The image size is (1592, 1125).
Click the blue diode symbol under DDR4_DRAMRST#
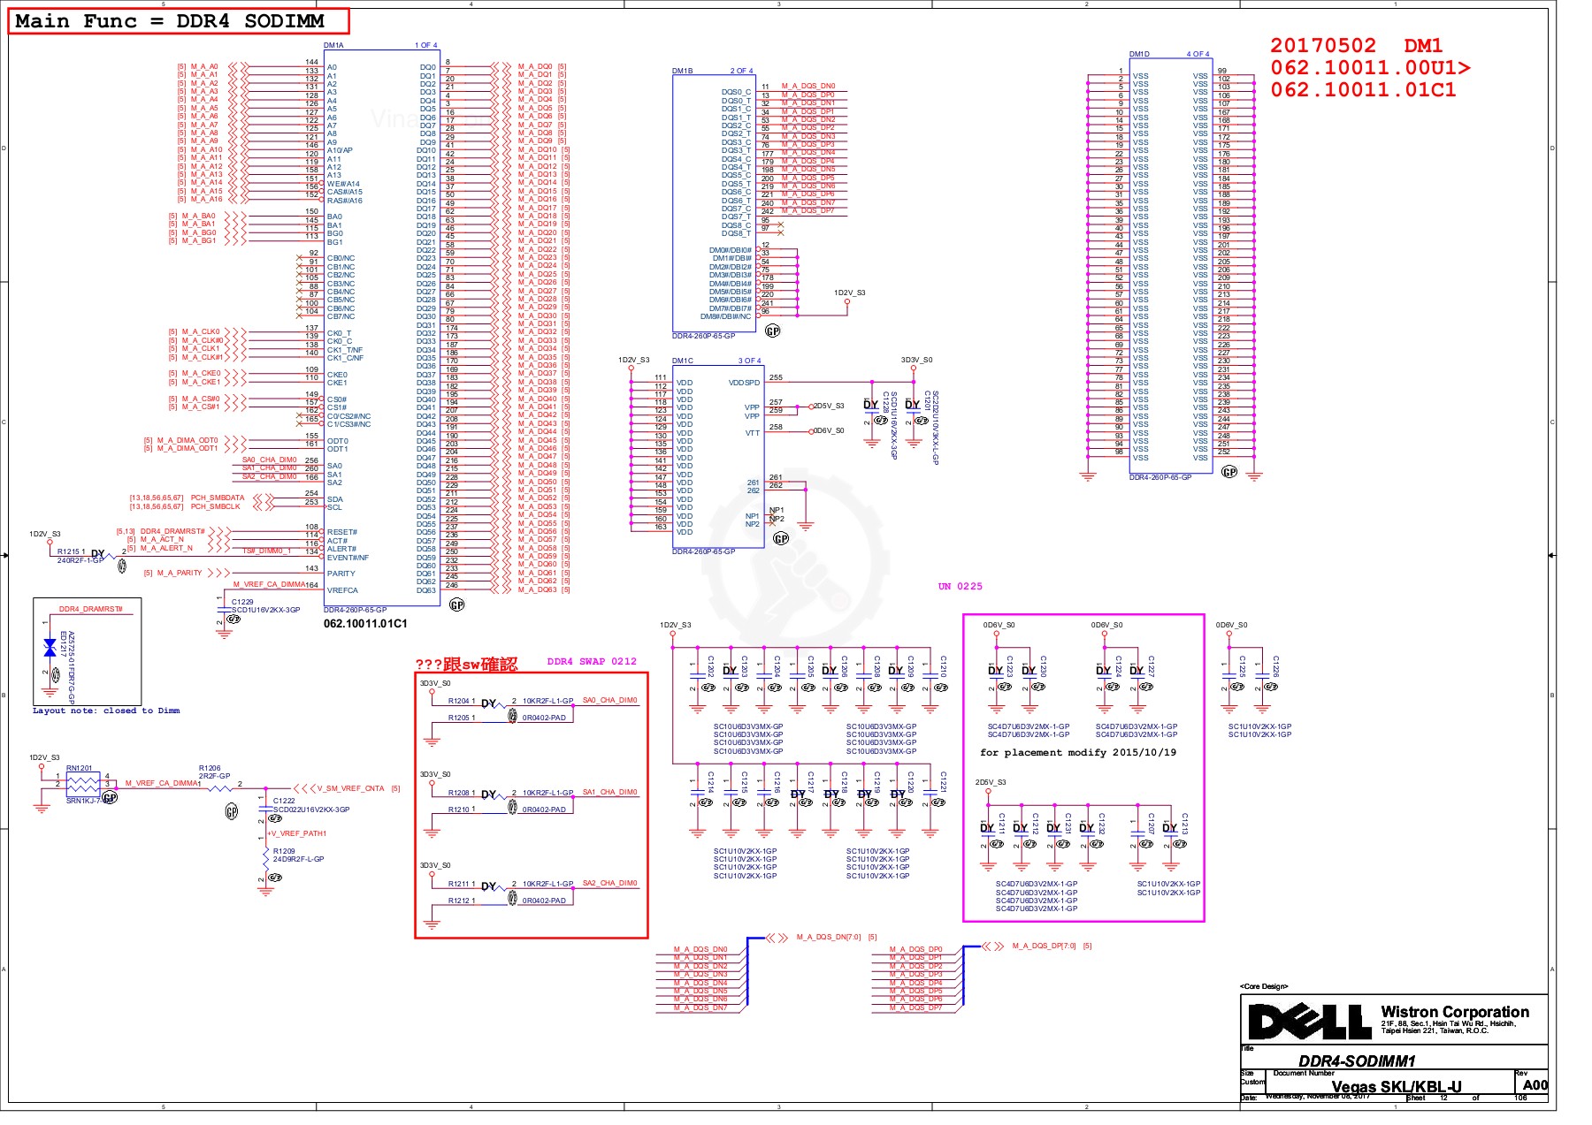click(x=50, y=648)
